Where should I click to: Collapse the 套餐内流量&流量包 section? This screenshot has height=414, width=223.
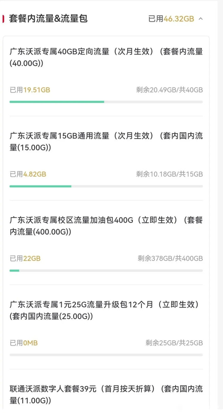200,19
